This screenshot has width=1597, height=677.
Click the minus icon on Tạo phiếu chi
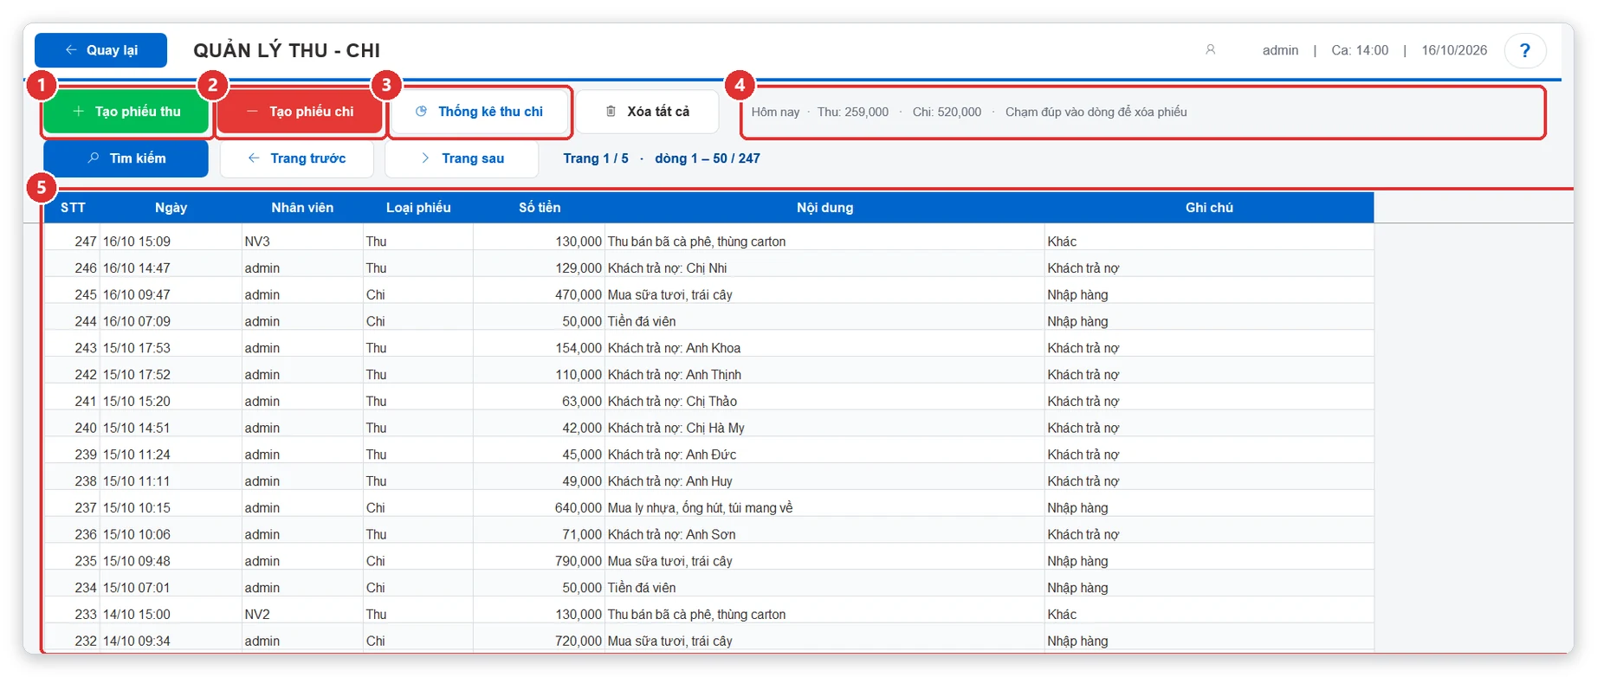tap(252, 111)
